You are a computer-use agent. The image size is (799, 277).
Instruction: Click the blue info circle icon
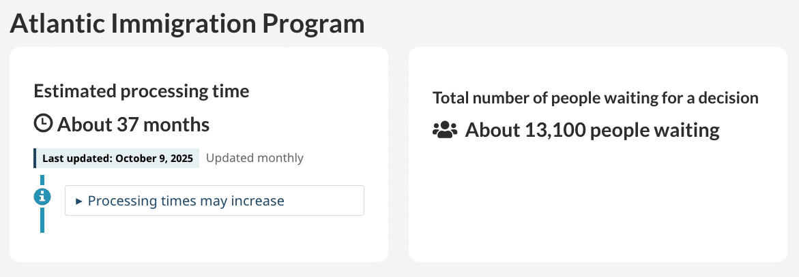pos(42,197)
